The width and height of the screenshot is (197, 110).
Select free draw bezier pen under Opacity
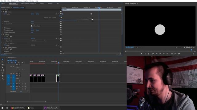pyautogui.click(x=11, y=37)
